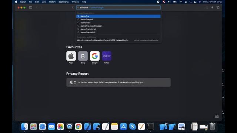This screenshot has width=237, height=133.
Task: Open the privacy report shield in toolbar
Action: 73,7
